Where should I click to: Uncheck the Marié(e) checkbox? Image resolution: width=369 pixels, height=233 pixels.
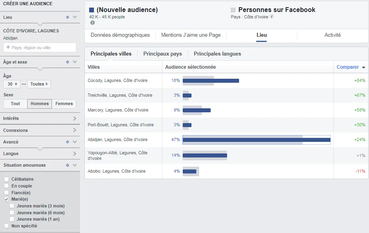6,199
